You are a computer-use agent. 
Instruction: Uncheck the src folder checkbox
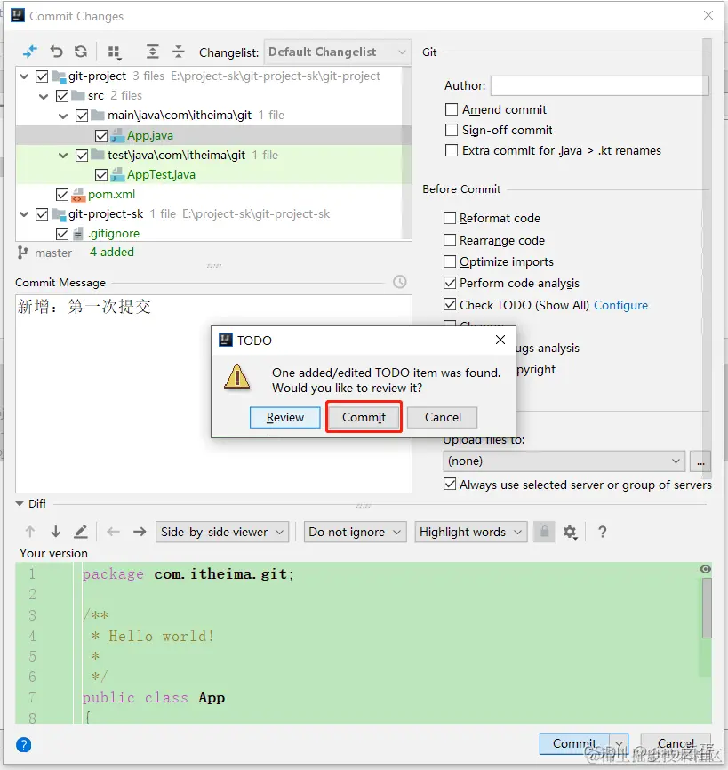[x=62, y=96]
